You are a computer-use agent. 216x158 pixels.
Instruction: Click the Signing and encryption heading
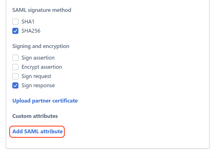[41, 46]
